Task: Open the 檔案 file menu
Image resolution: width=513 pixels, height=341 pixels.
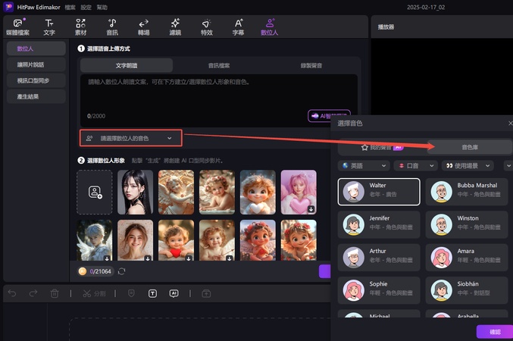Action: point(70,8)
